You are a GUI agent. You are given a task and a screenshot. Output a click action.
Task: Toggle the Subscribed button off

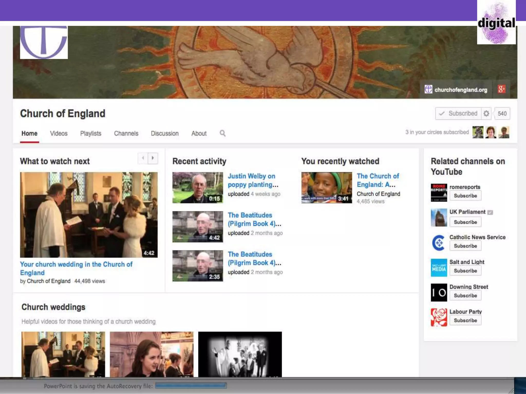click(x=458, y=113)
